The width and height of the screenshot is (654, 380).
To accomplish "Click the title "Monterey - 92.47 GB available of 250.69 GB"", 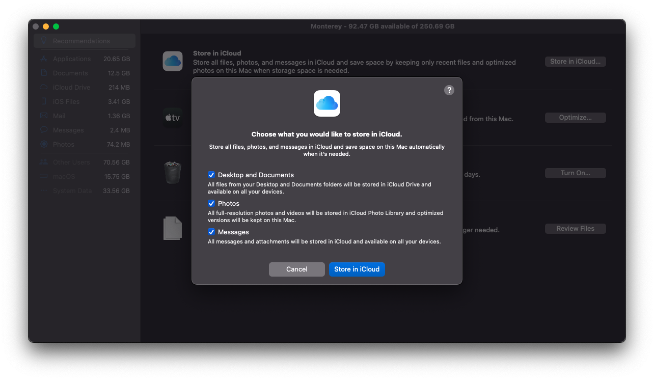I will tap(383, 26).
